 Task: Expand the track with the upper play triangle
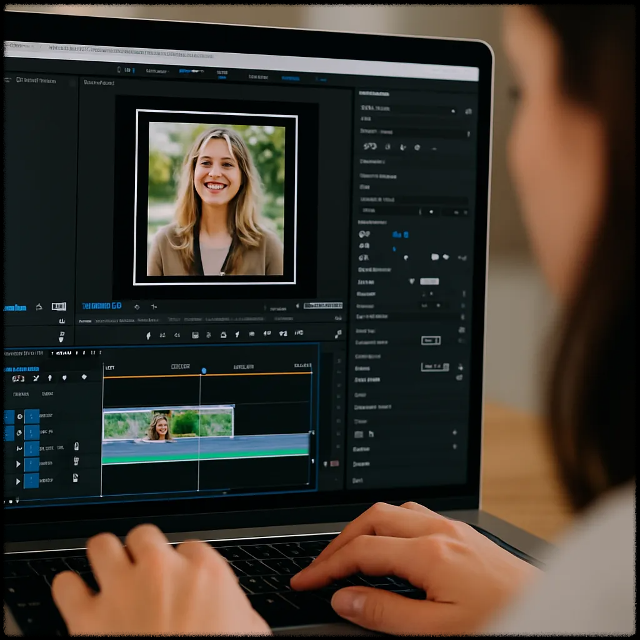[18, 464]
